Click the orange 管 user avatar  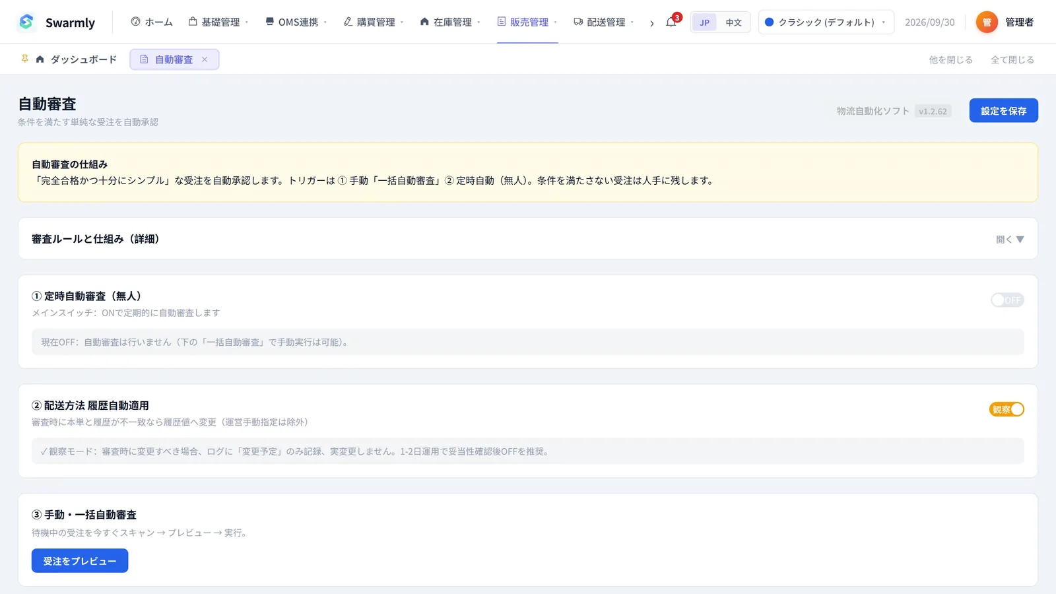coord(987,22)
